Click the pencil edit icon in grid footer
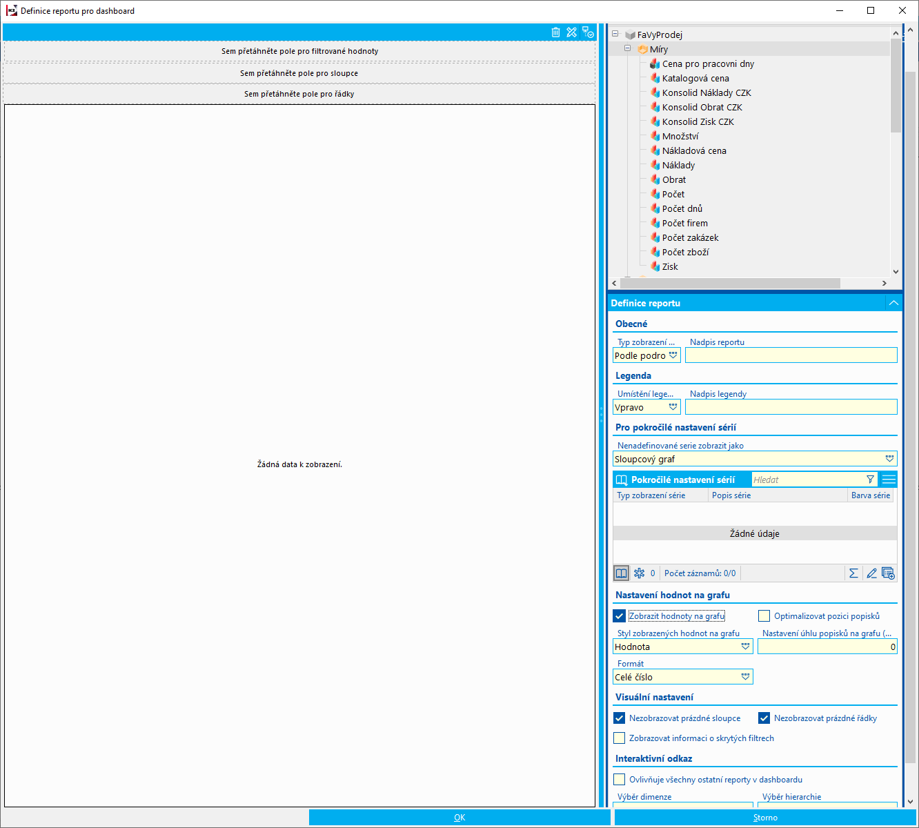The height and width of the screenshot is (828, 919). pyautogui.click(x=871, y=573)
